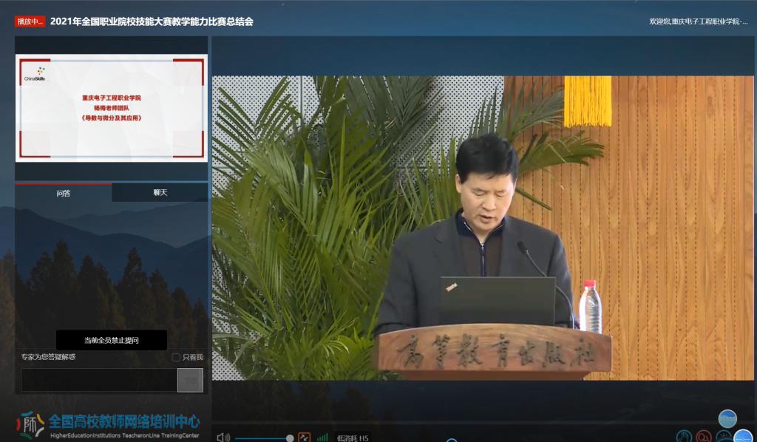
Task: Mute the speaker volume icon
Action: coord(223,438)
